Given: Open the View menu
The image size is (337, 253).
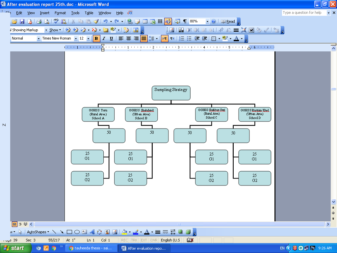Looking at the screenshot, I should [x=31, y=13].
